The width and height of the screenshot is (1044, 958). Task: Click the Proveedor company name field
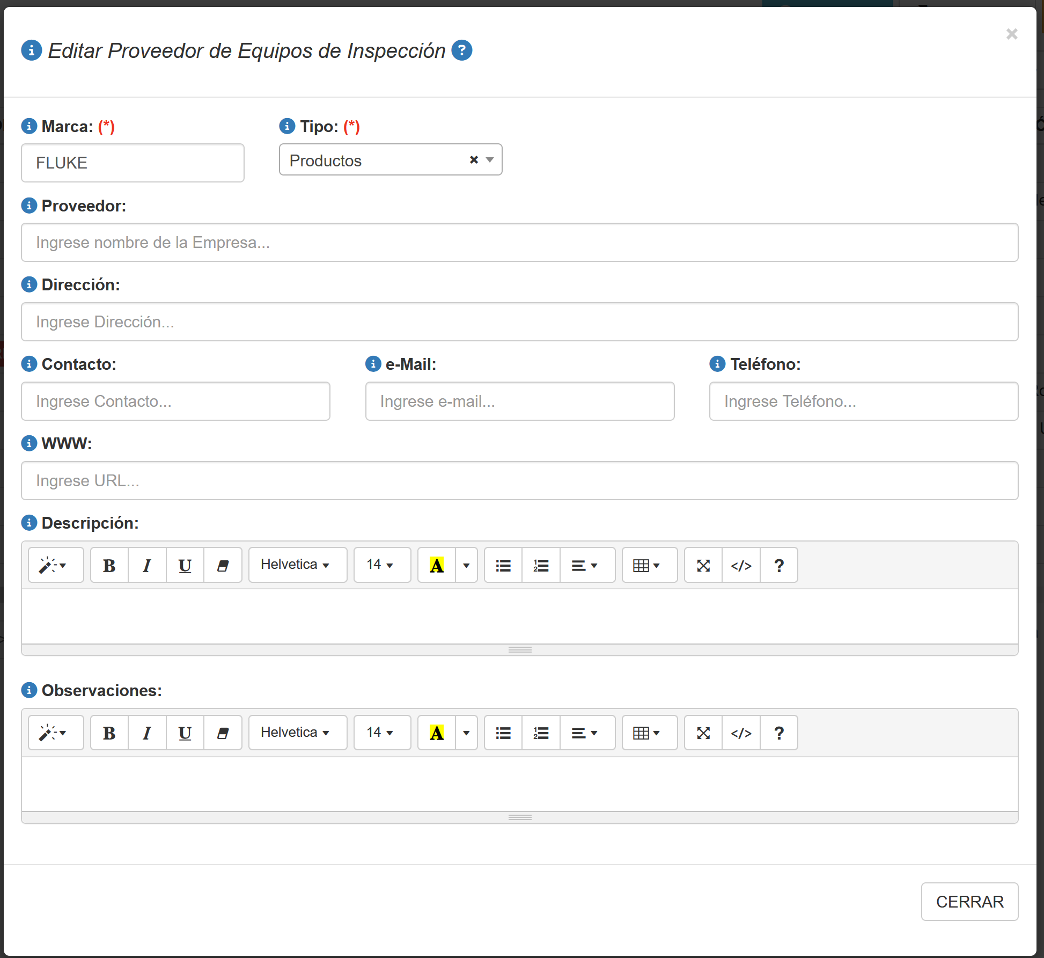519,243
